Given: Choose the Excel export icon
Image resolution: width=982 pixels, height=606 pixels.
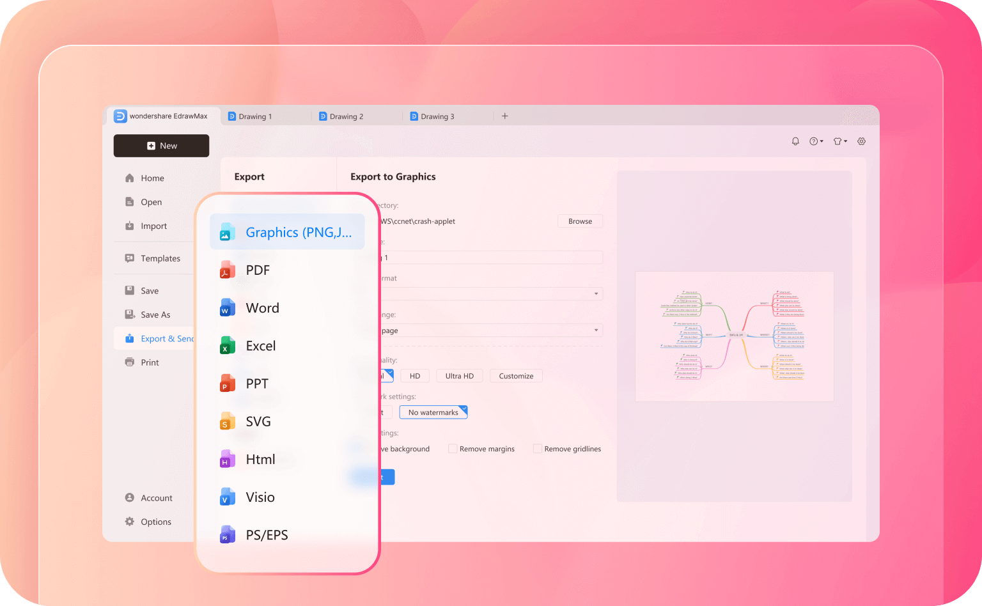Looking at the screenshot, I should pyautogui.click(x=226, y=346).
